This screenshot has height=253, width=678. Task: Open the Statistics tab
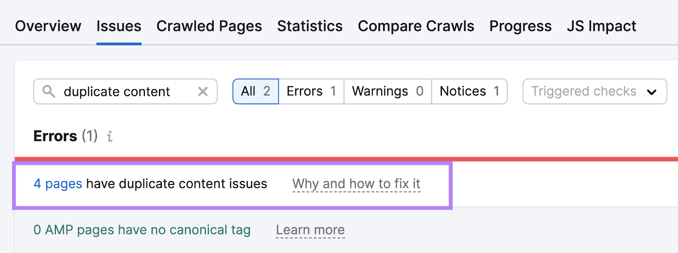tap(310, 26)
